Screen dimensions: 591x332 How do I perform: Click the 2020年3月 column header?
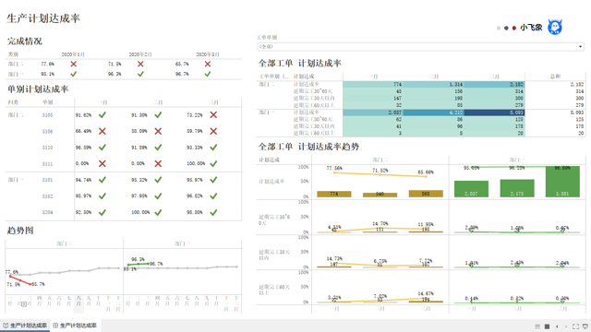tap(208, 54)
